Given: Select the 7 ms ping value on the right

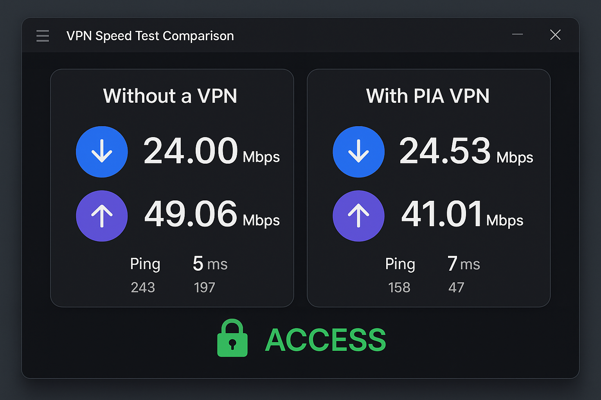Looking at the screenshot, I should click(x=464, y=264).
